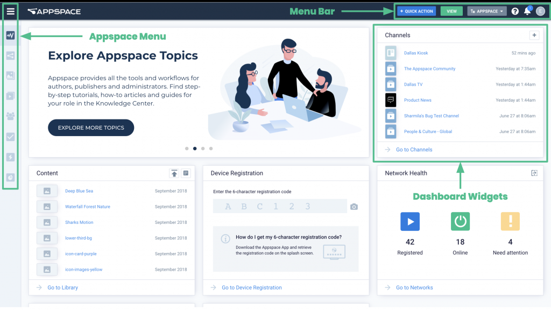Open Go to Channels link
Screen dimensions: 551x310
click(x=414, y=150)
